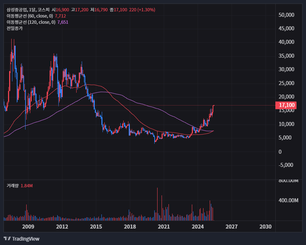The height and width of the screenshot is (245, 306).
Task: Click the +1.30% change value
Action: [x=146, y=9]
